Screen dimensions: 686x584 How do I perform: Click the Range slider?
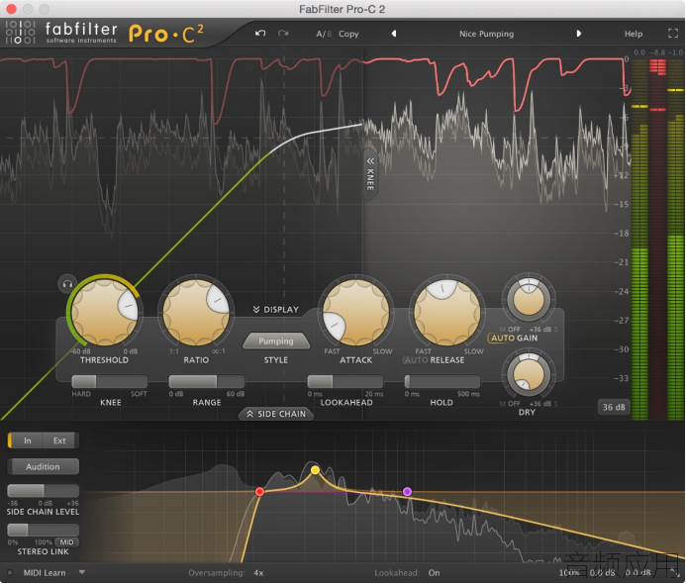tap(207, 381)
